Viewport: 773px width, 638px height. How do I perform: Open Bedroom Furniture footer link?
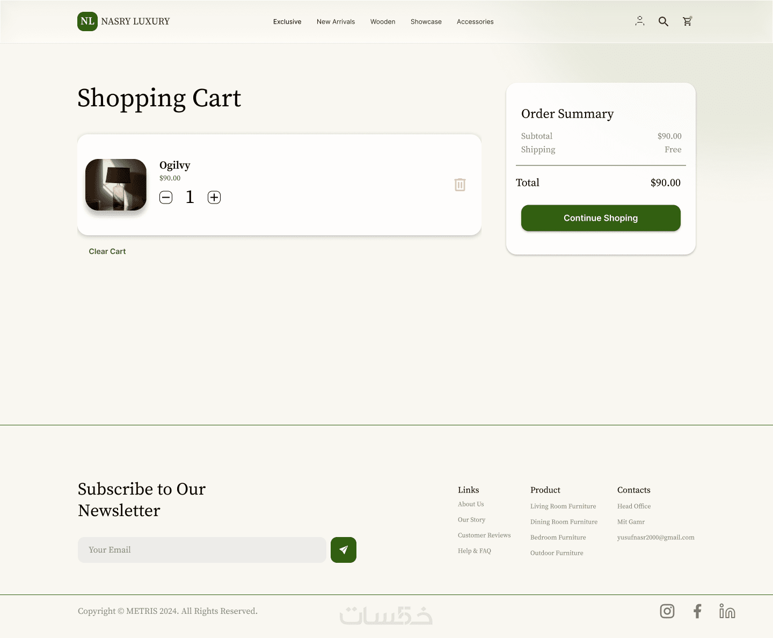tap(558, 538)
